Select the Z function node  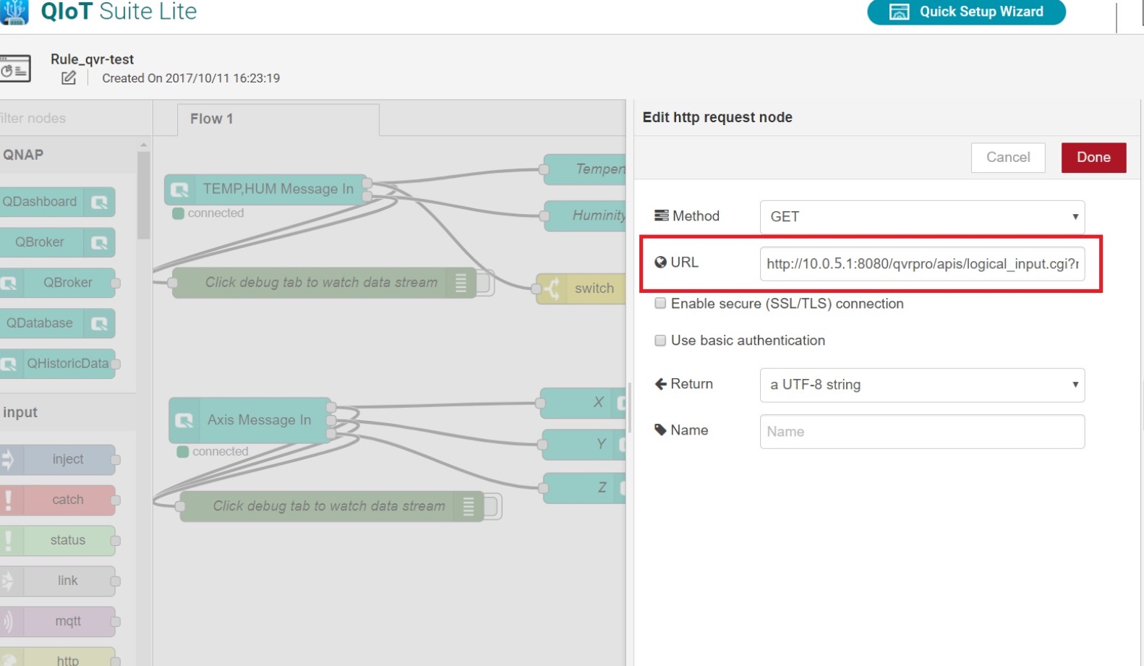(584, 487)
